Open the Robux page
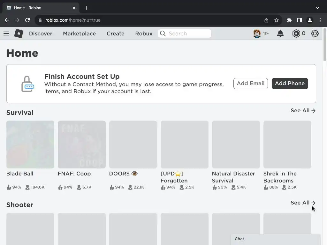Viewport: 327px width, 245px height. pyautogui.click(x=144, y=33)
